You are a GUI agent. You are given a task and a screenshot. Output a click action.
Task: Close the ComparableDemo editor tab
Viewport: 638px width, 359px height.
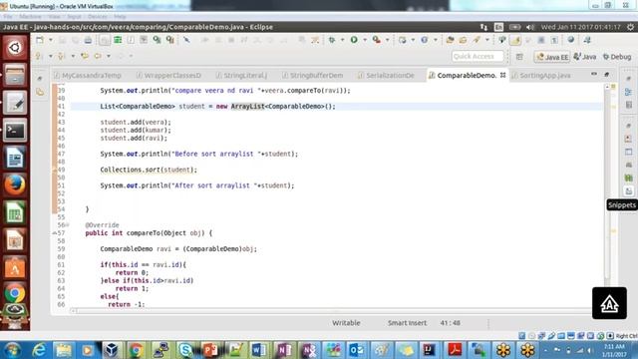(502, 75)
